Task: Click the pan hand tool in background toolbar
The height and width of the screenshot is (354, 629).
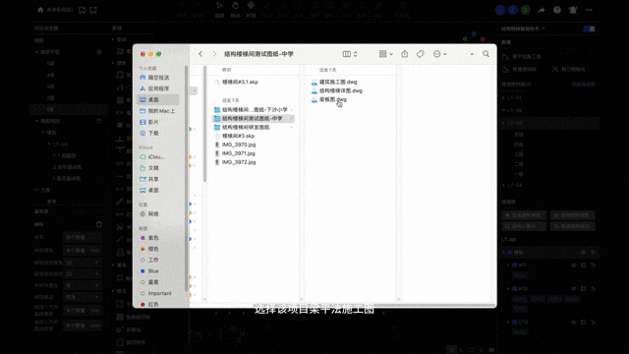Action: click(x=235, y=9)
